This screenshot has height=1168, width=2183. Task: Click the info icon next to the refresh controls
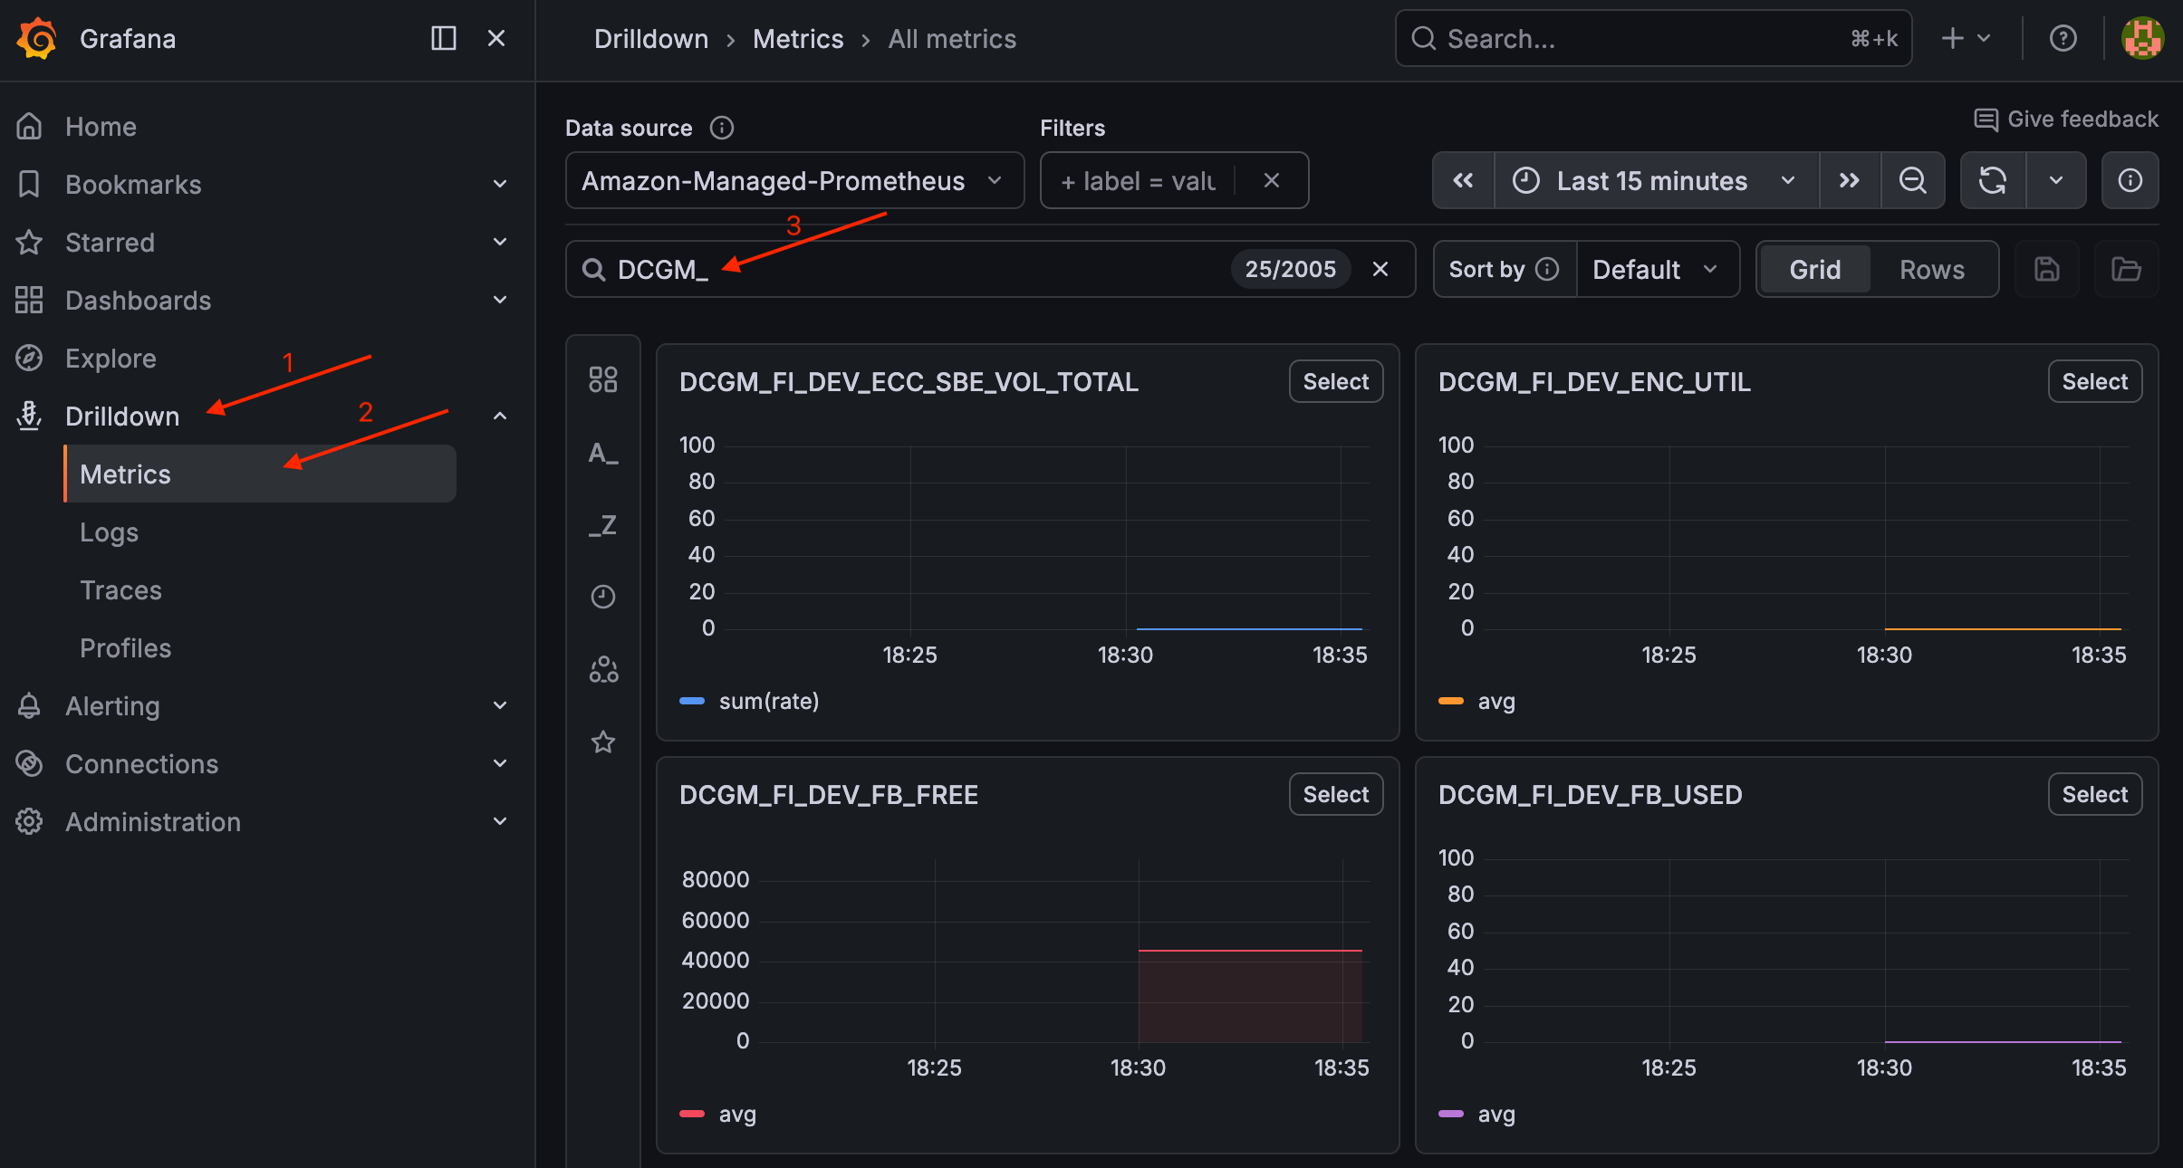tap(2130, 180)
